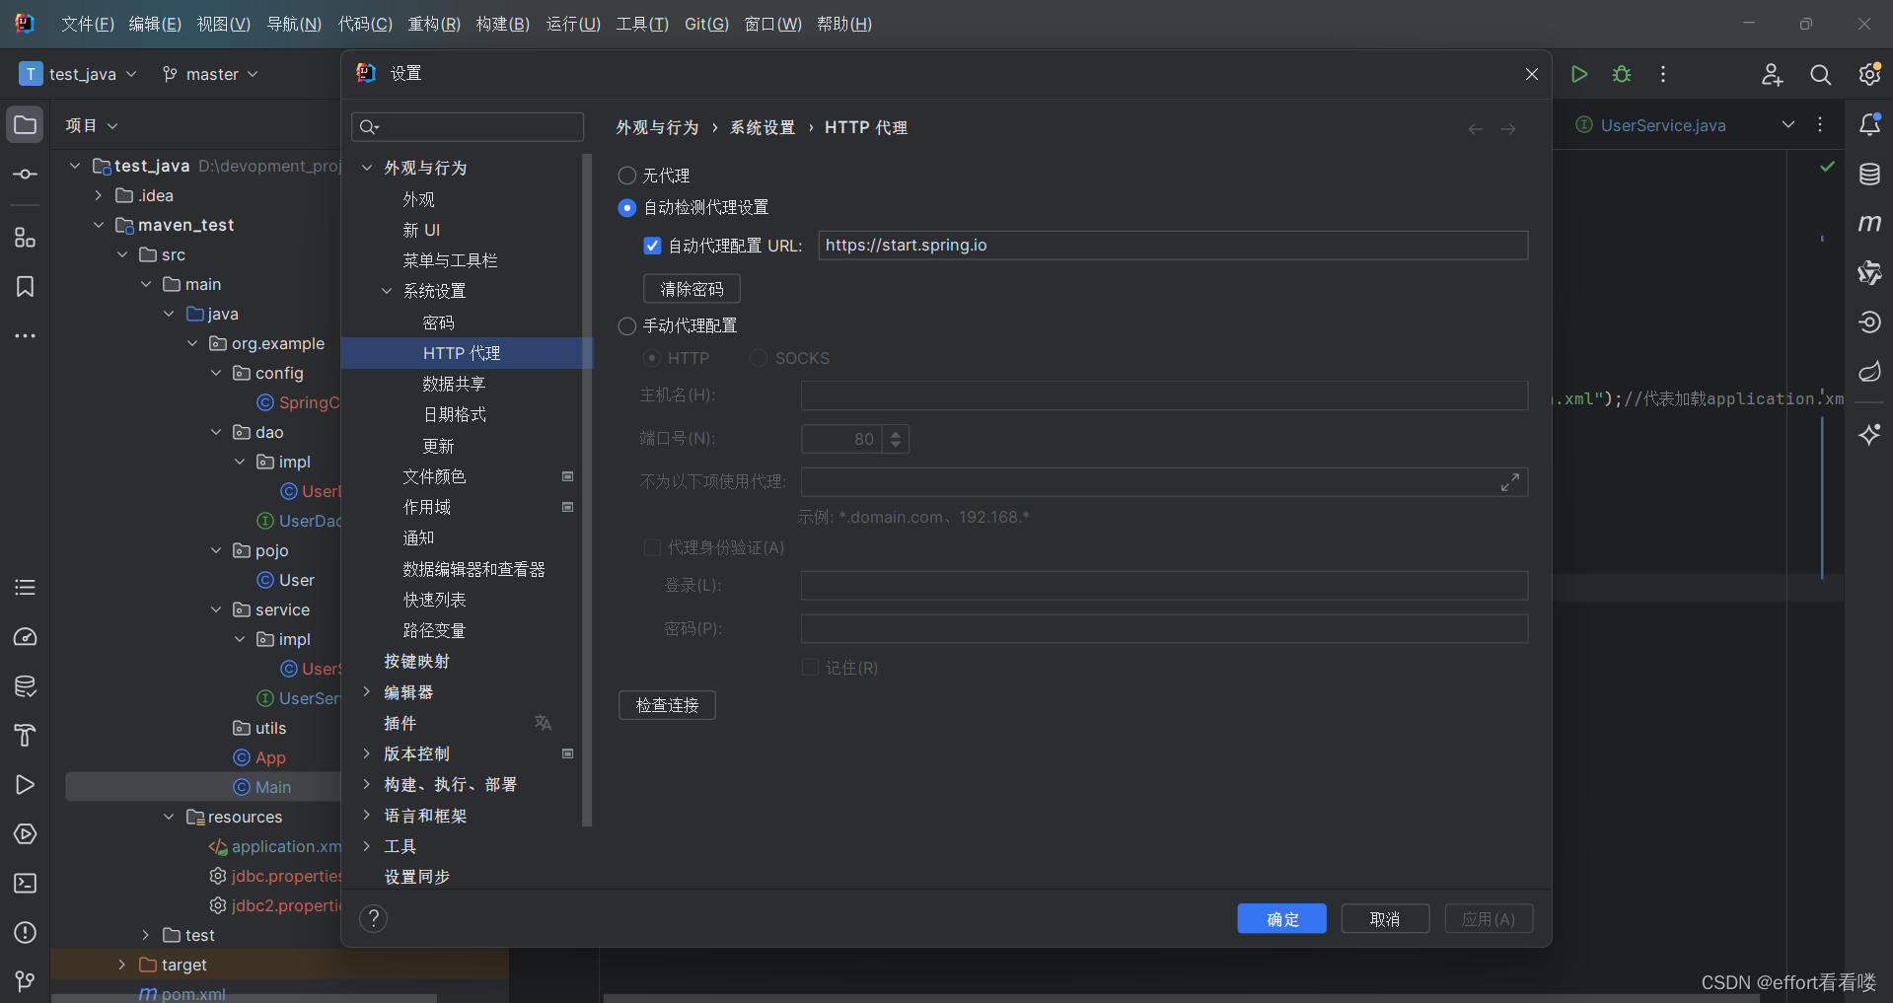Select the 无代理 radio button

pyautogui.click(x=627, y=176)
